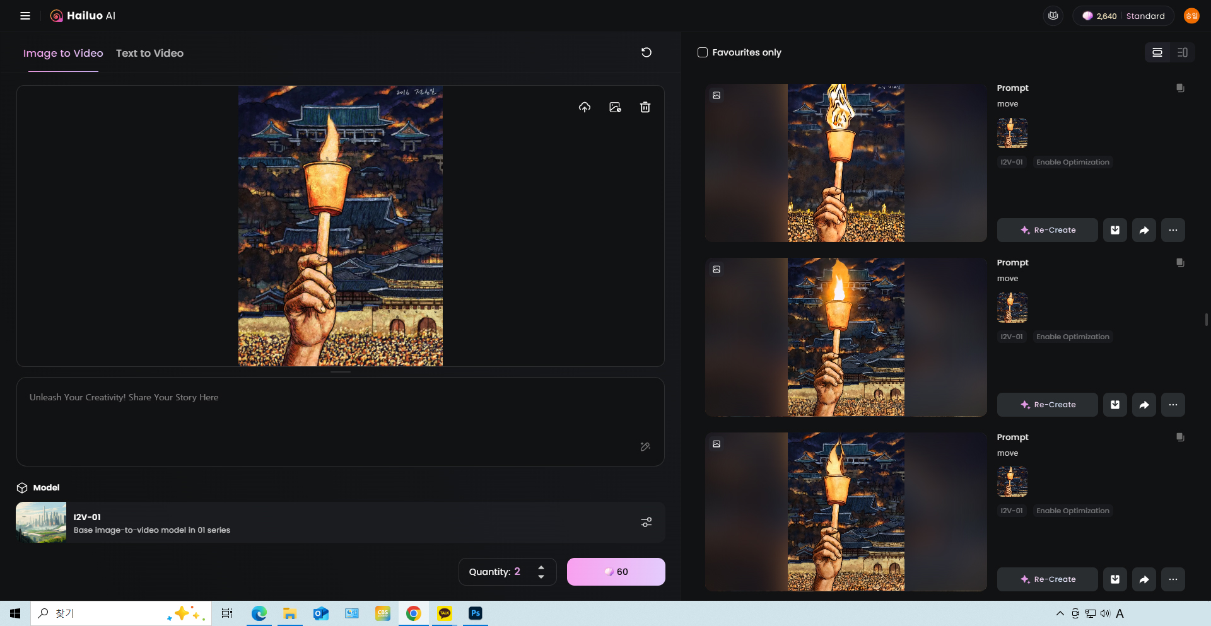This screenshot has height=626, width=1211.
Task: Increase Quantity with the up arrow
Action: [541, 567]
